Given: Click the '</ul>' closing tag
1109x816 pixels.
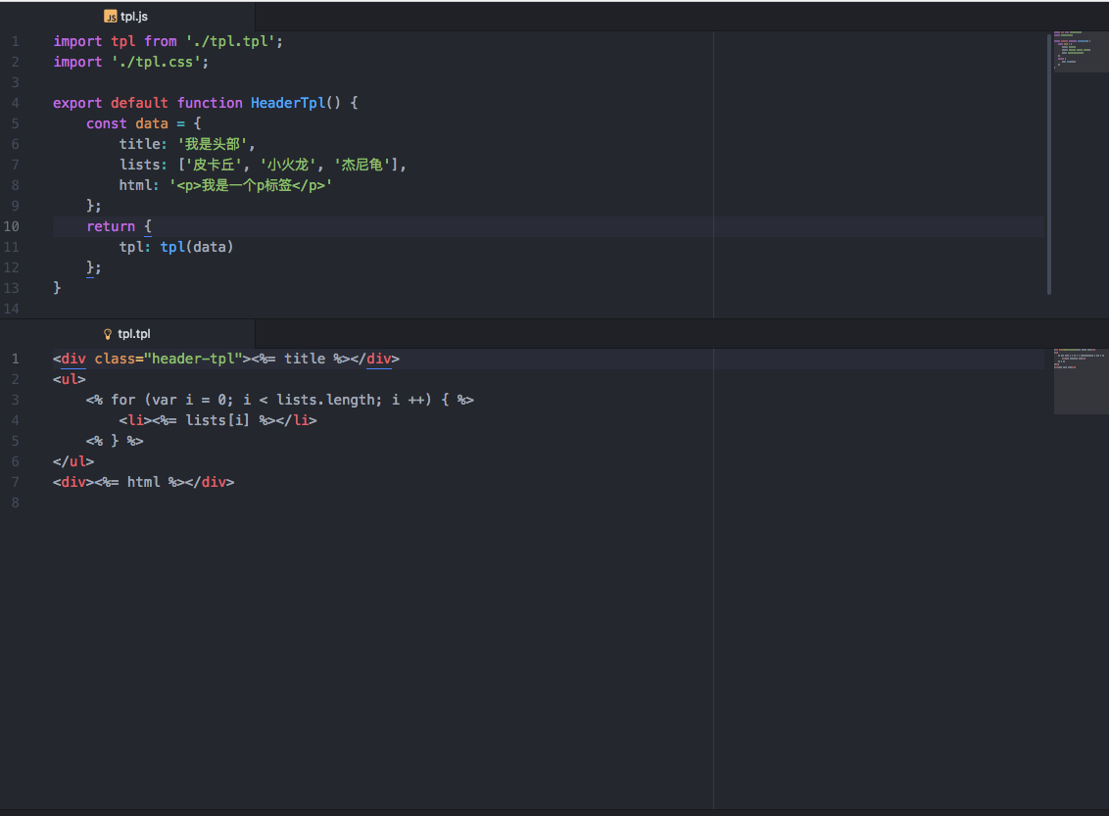Looking at the screenshot, I should point(73,461).
